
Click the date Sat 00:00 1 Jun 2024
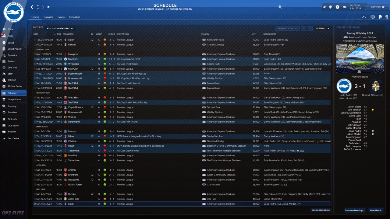pos(355,7)
